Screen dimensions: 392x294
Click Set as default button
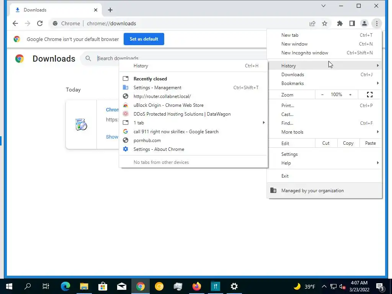coord(144,39)
